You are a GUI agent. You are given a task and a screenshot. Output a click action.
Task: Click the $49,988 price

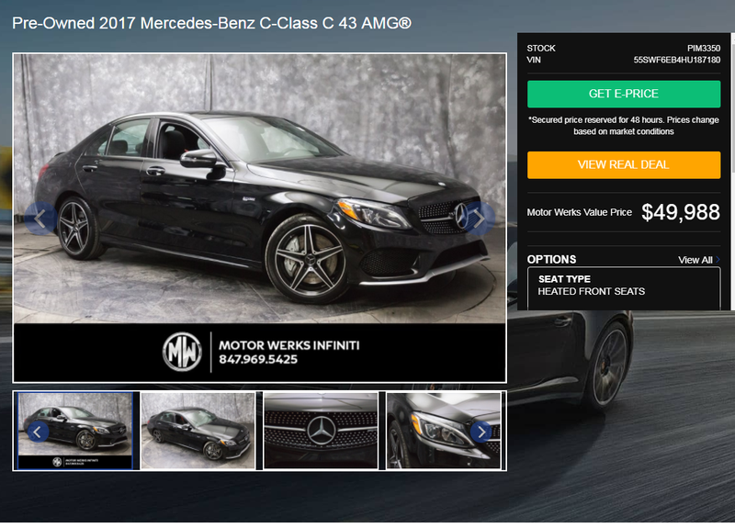click(x=681, y=212)
